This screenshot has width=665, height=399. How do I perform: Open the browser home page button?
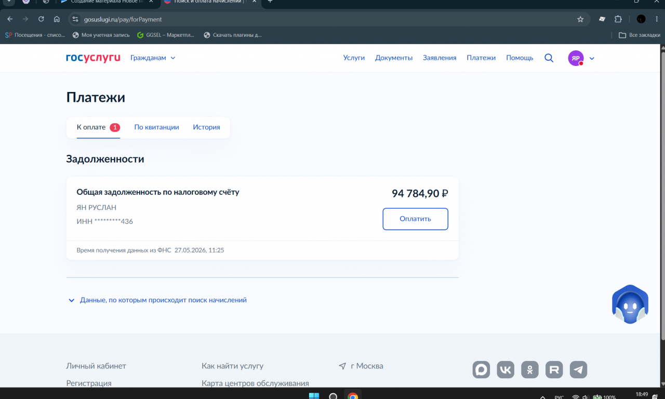click(57, 19)
